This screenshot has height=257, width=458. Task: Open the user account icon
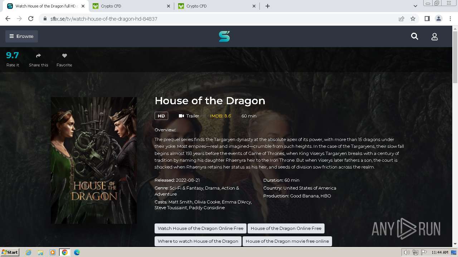coord(434,36)
